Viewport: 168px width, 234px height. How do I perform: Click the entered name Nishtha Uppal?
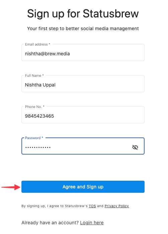pos(40,85)
